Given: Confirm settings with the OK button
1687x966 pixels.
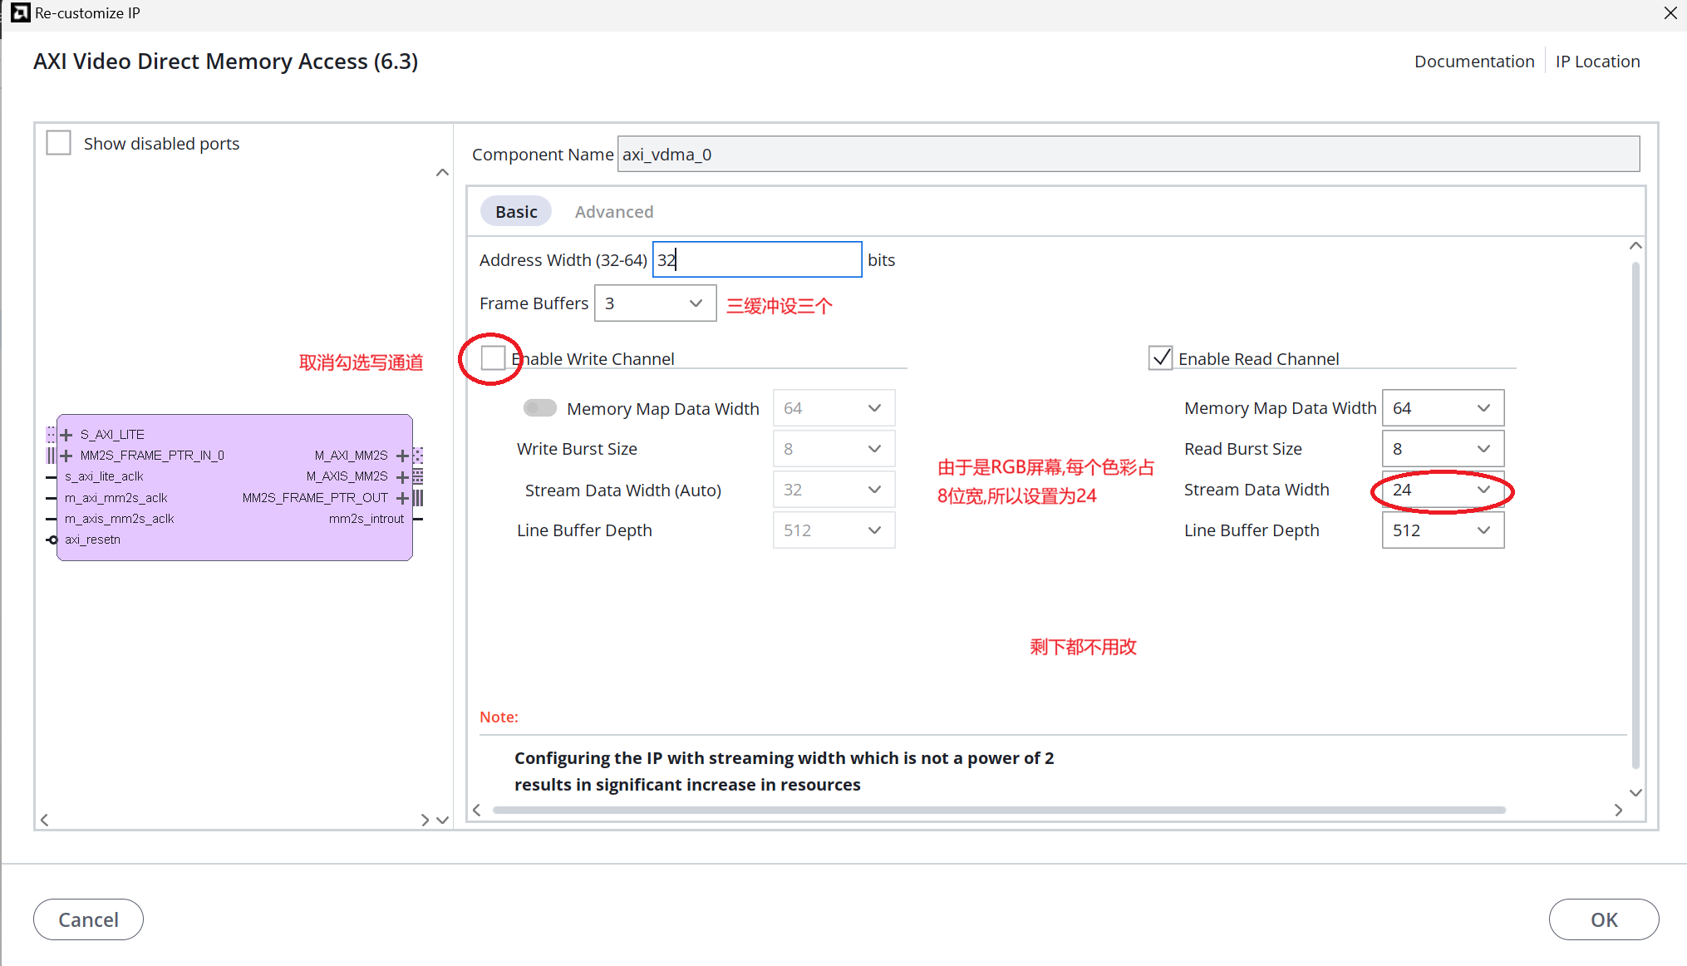Looking at the screenshot, I should [1604, 919].
